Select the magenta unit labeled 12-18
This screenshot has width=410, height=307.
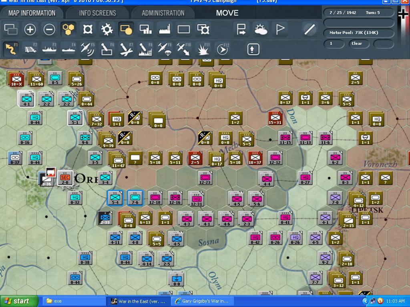(x=155, y=198)
